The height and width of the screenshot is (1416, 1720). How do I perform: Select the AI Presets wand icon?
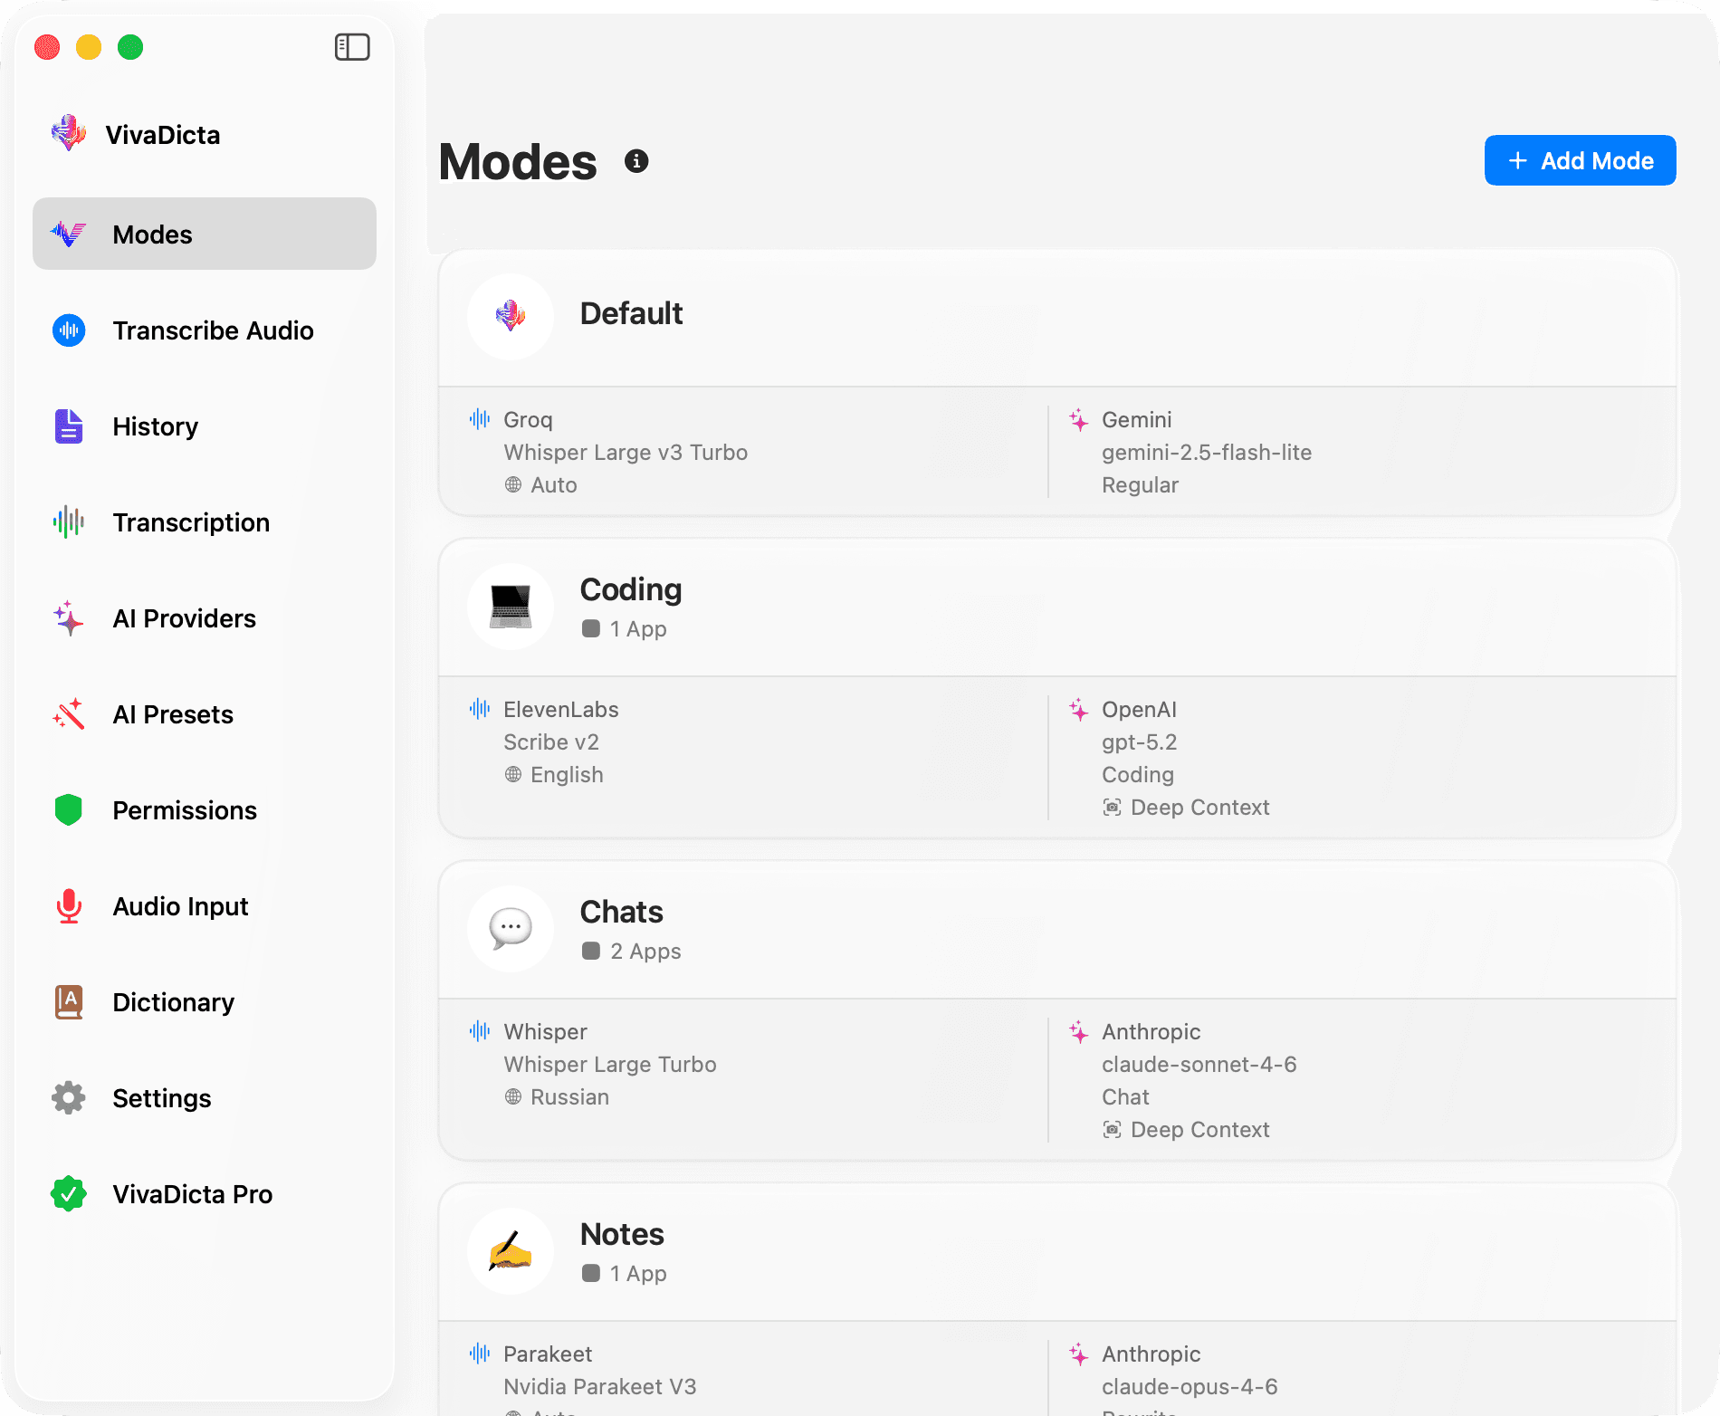click(x=68, y=713)
